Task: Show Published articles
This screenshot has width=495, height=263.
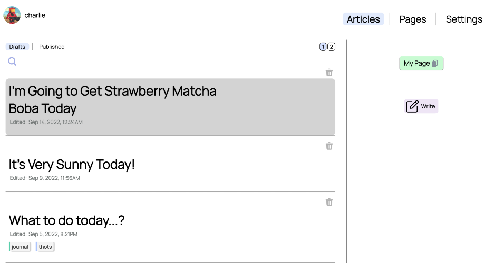Action: [x=52, y=47]
